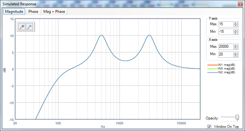This screenshot has height=131, width=245.
Task: Increase X-axis Max with up arrow
Action: [x=236, y=45]
